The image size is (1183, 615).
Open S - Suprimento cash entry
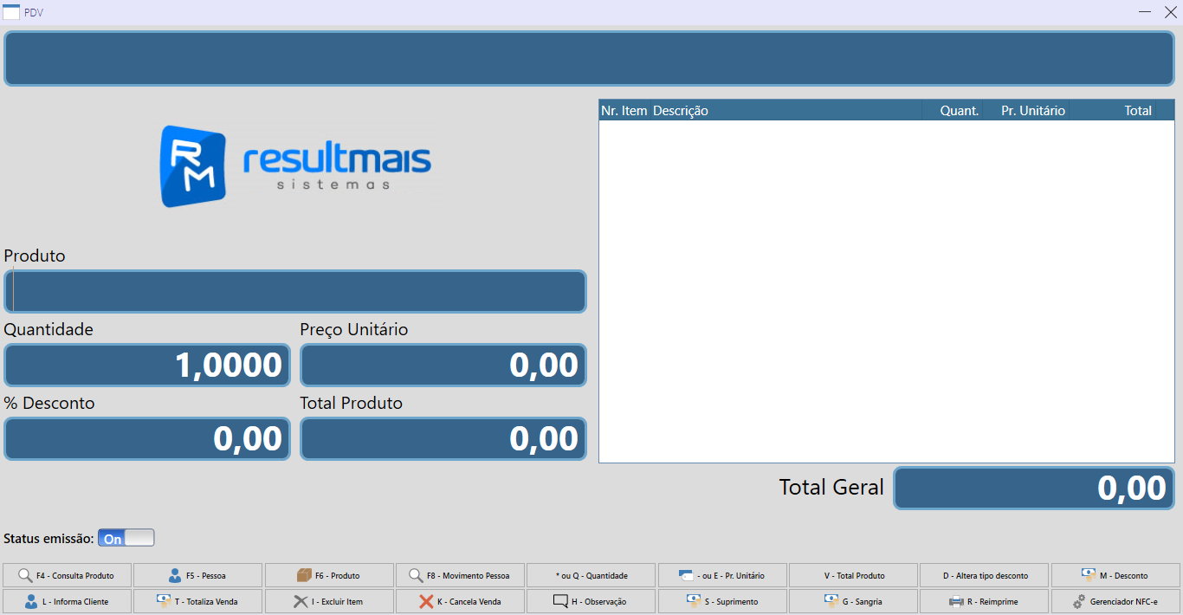[722, 601]
